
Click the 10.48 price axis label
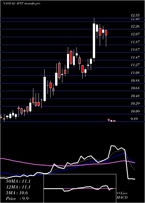135,96
